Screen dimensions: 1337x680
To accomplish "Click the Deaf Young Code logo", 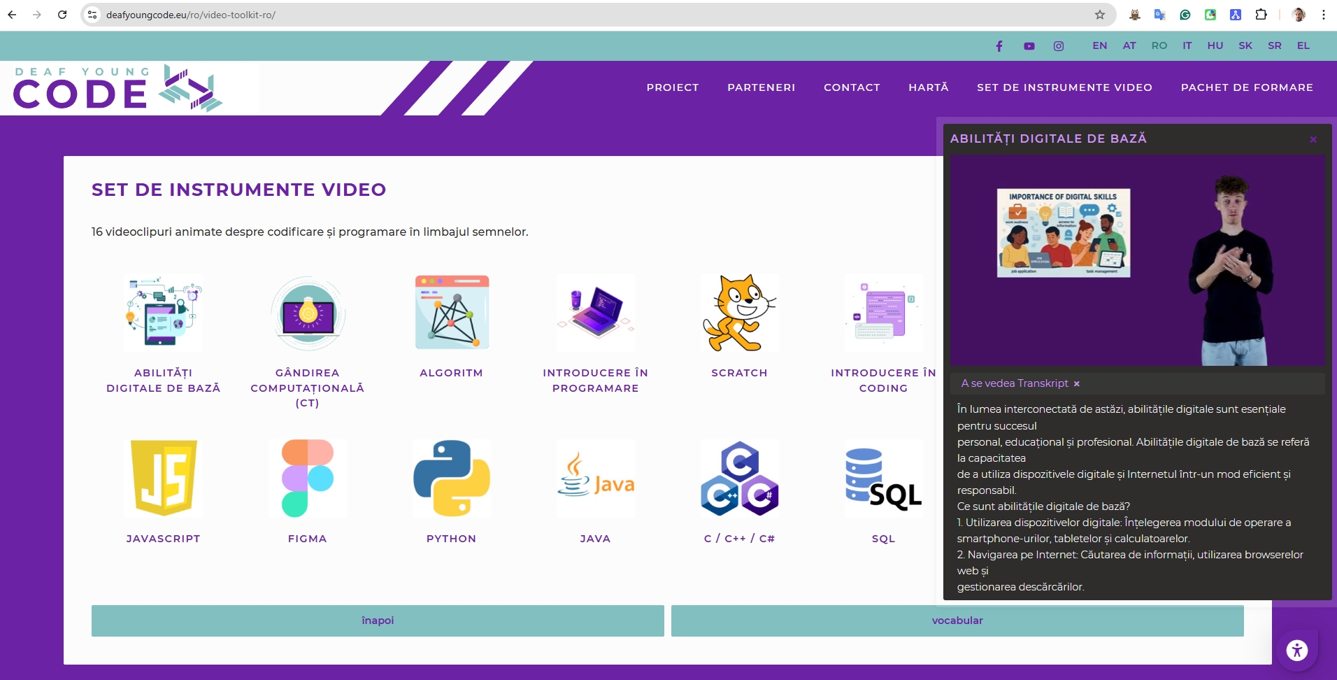I will point(117,88).
